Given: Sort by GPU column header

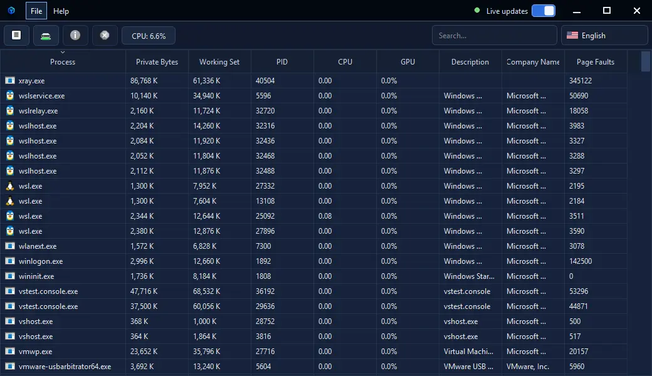Looking at the screenshot, I should click(x=407, y=61).
